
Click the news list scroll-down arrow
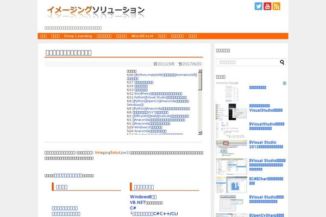(x=200, y=133)
